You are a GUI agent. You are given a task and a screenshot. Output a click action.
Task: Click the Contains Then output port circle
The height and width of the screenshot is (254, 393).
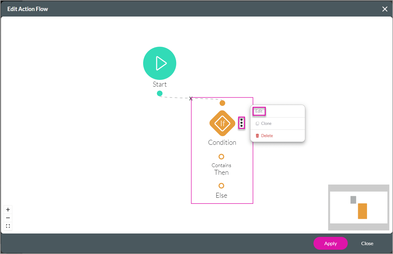point(221,156)
